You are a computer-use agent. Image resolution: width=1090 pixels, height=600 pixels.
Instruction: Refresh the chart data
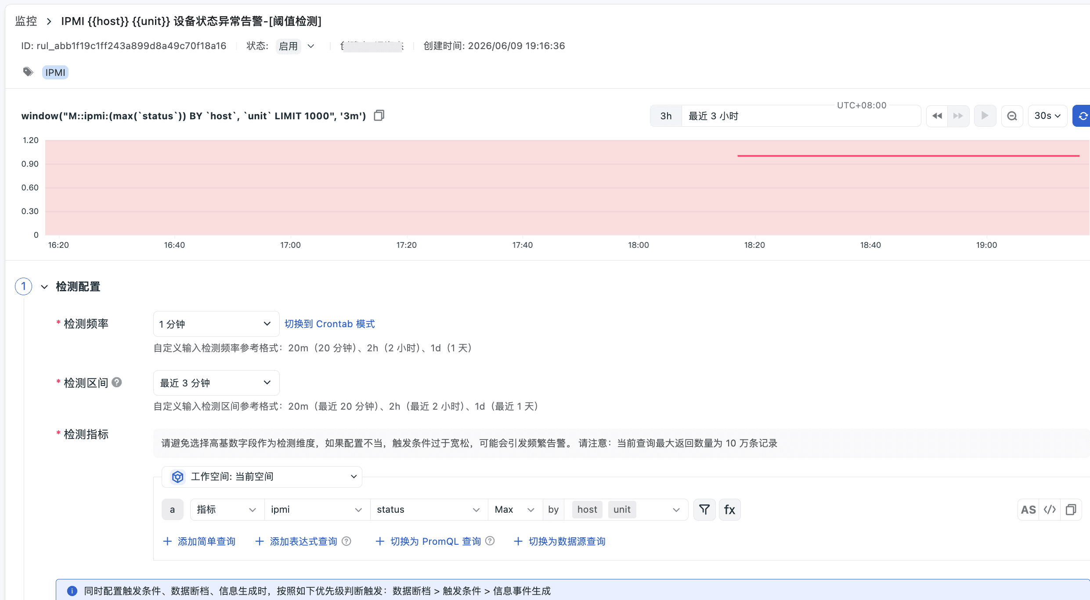[x=1082, y=116]
